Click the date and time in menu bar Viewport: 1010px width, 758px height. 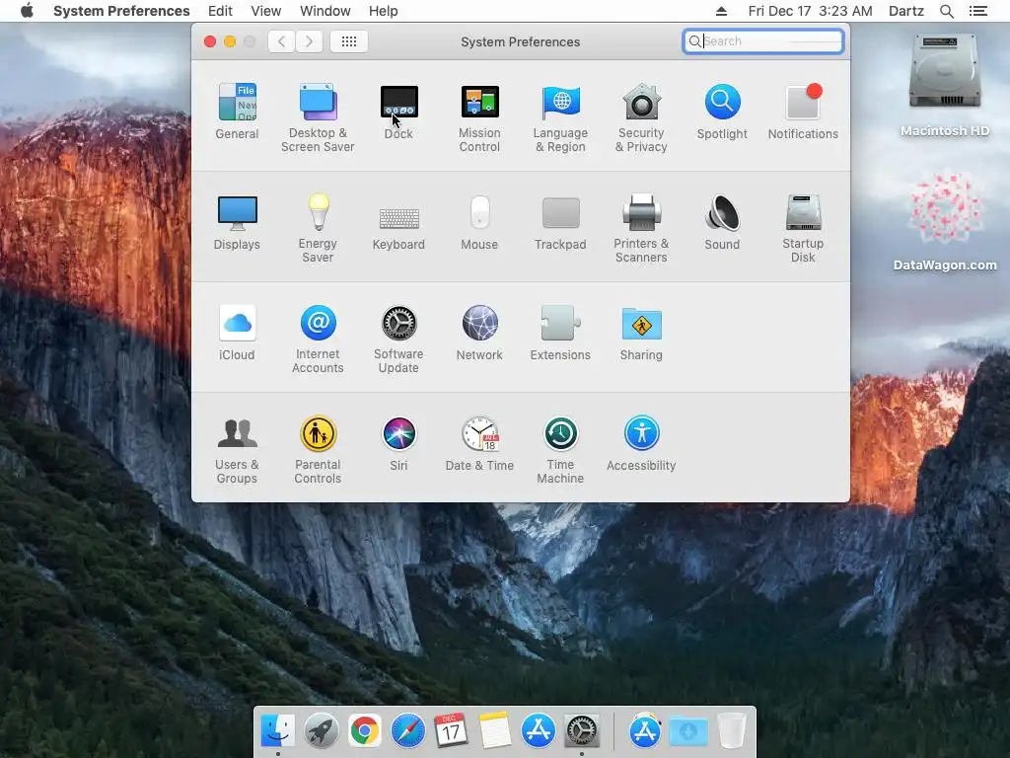(811, 11)
